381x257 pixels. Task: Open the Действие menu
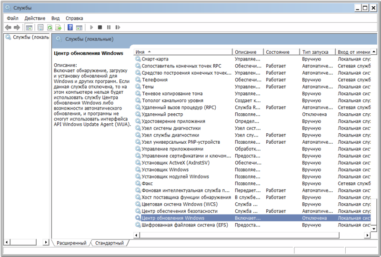pyautogui.click(x=35, y=18)
